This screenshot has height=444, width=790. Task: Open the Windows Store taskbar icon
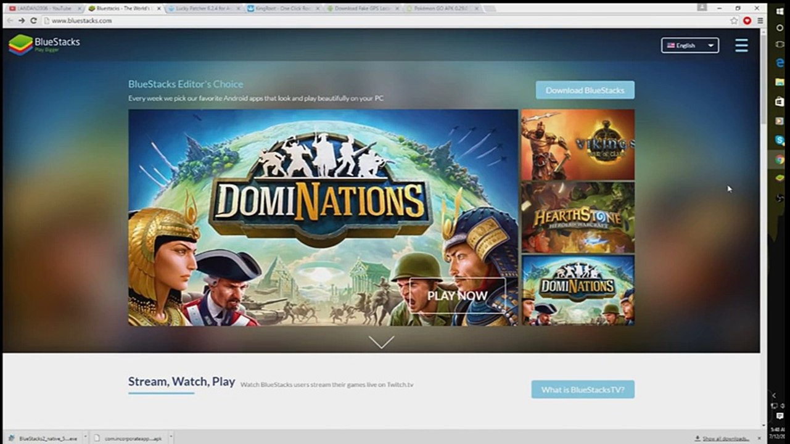click(x=780, y=101)
